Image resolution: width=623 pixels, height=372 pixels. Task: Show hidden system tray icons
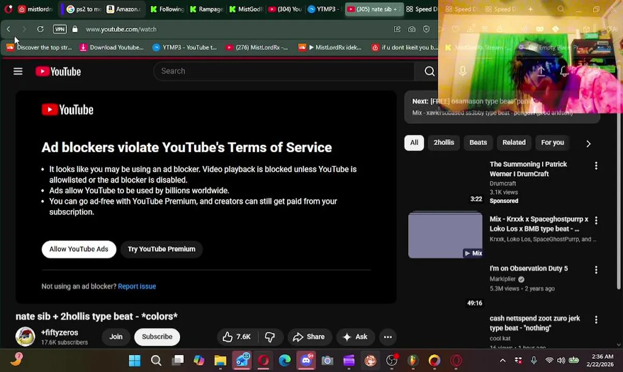pyautogui.click(x=502, y=360)
